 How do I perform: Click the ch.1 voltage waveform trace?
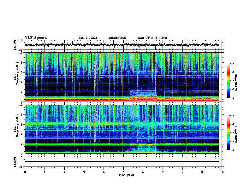click(x=122, y=45)
